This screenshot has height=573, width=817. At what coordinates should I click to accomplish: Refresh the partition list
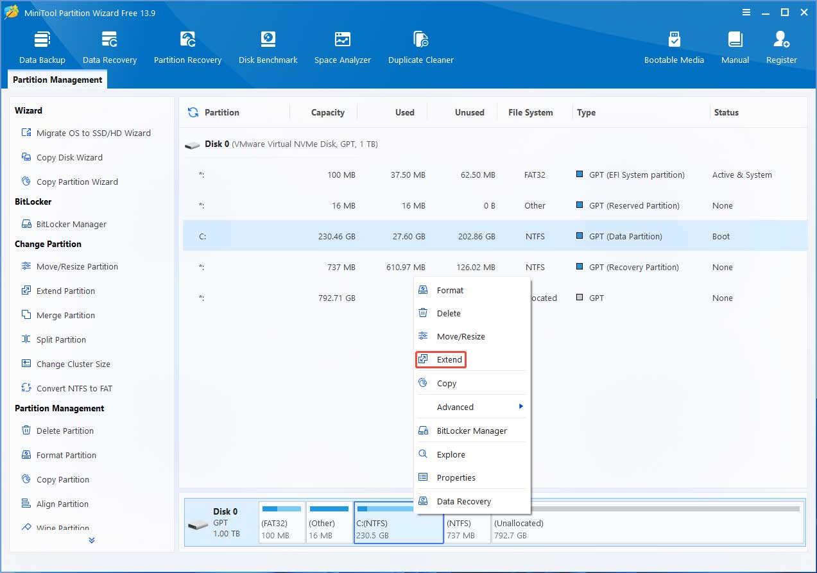click(x=193, y=112)
